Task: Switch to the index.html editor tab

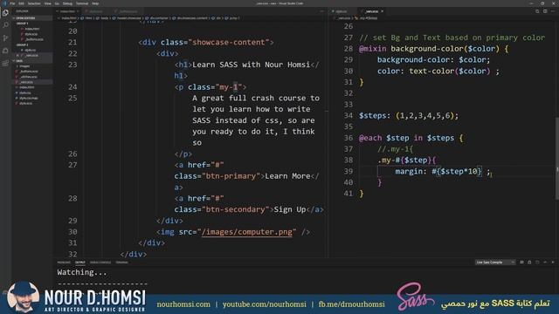Action: click(x=68, y=11)
